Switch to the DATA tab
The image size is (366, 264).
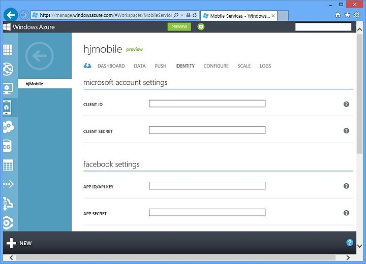coord(140,66)
